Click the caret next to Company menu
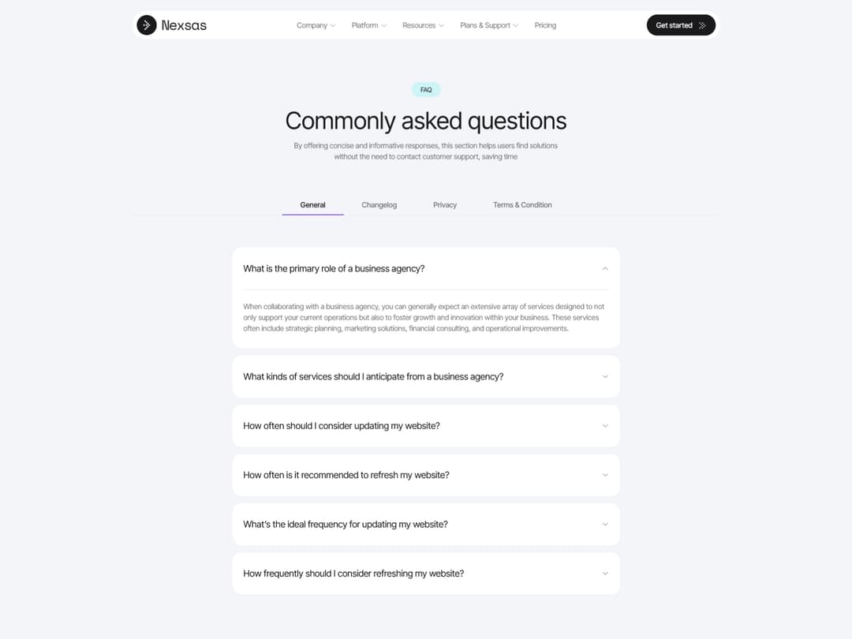The height and width of the screenshot is (639, 852). click(x=331, y=25)
